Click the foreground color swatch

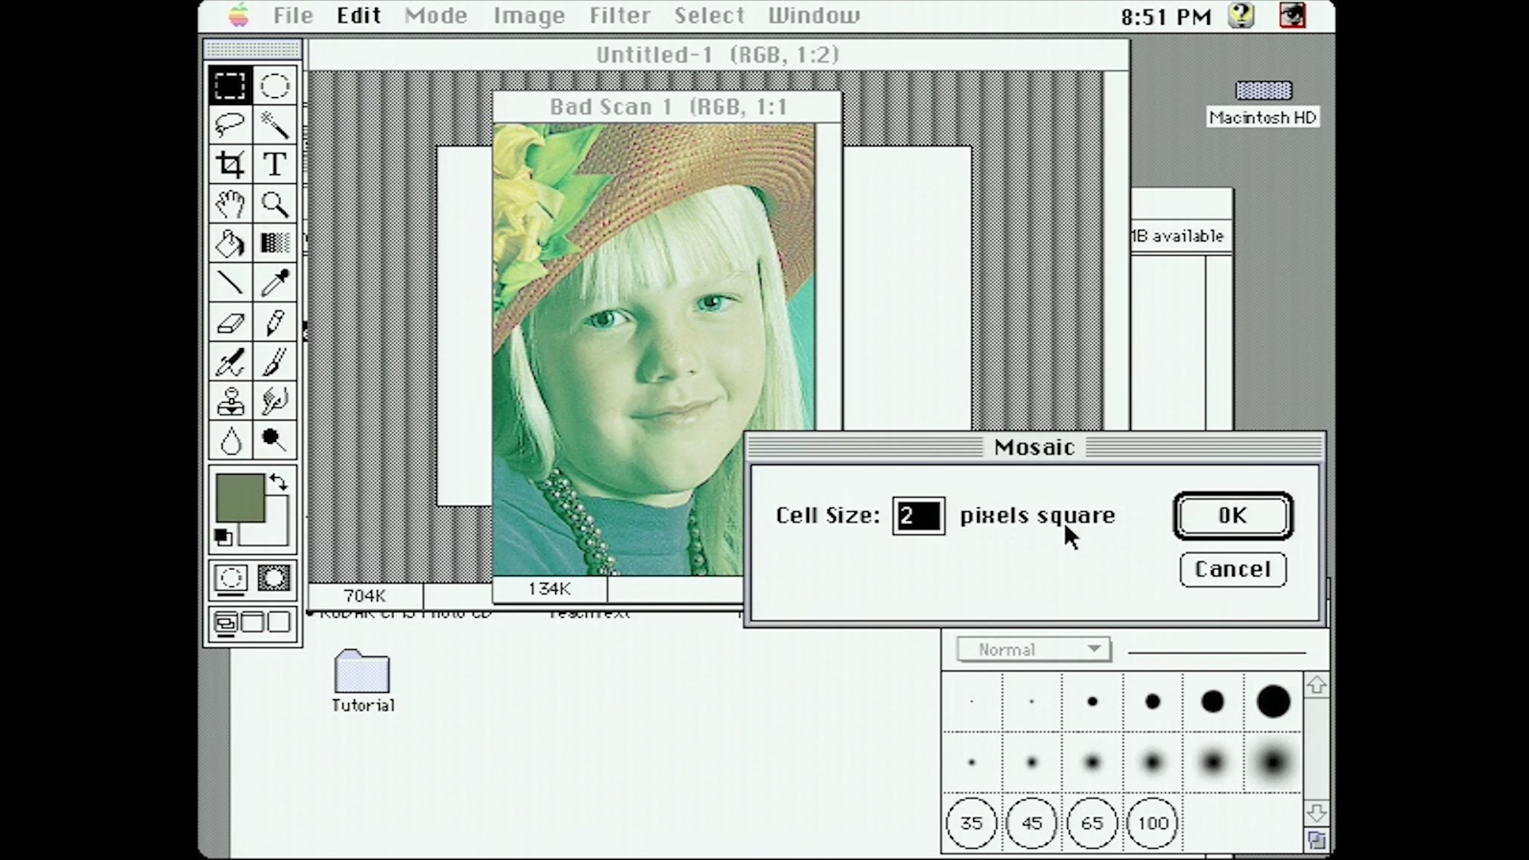tap(240, 498)
